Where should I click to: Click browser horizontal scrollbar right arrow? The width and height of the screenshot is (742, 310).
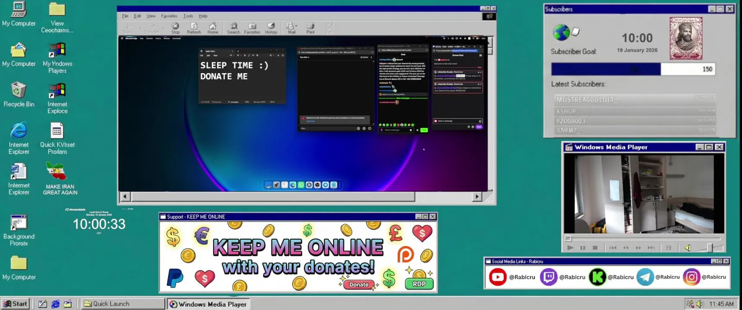pyautogui.click(x=477, y=197)
